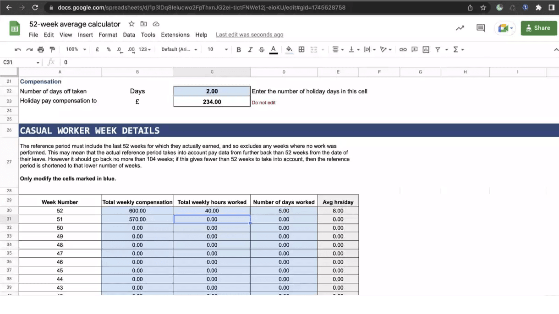Format as currency with pound icon
Image resolution: width=559 pixels, height=314 pixels.
point(97,49)
